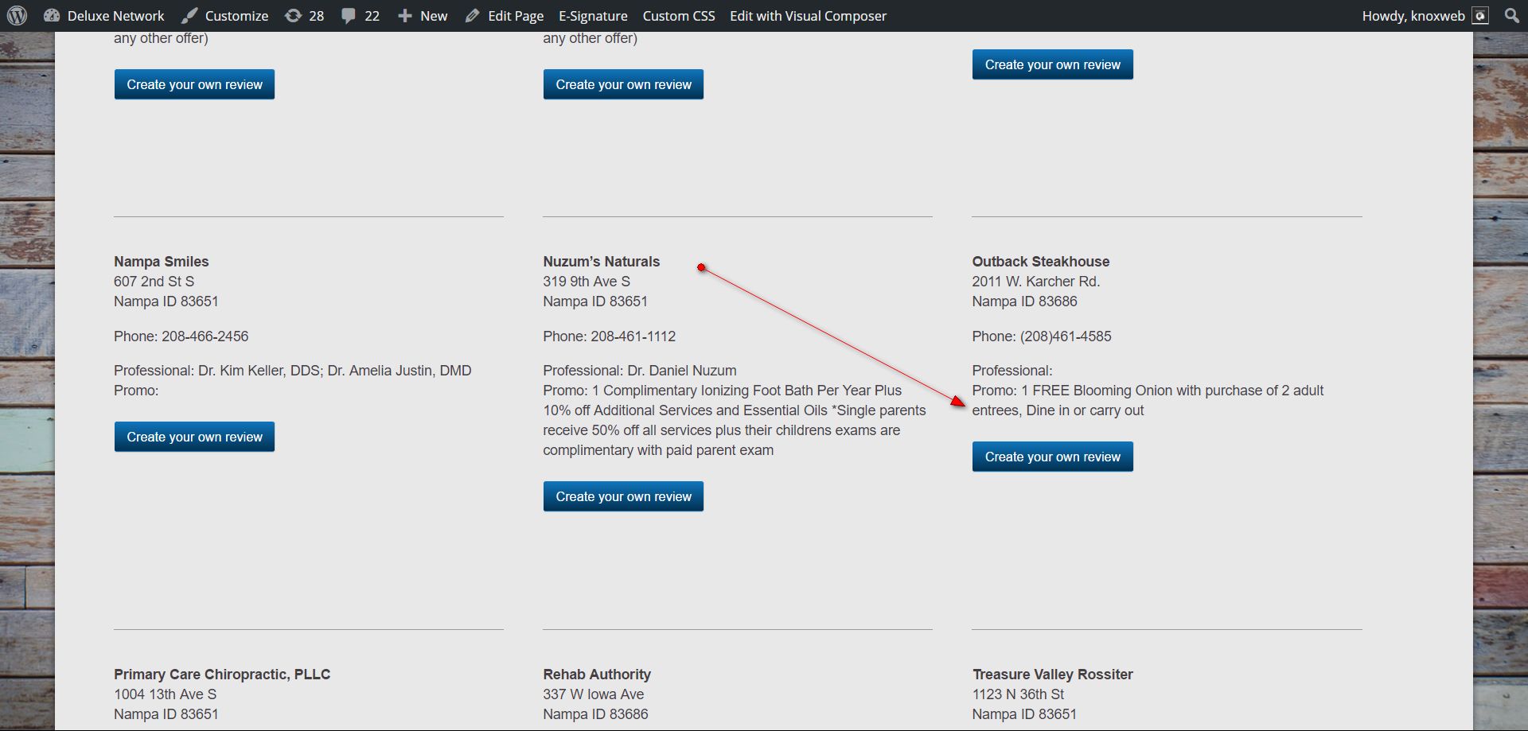
Task: Click the Edit Page pencil icon
Action: 473,16
